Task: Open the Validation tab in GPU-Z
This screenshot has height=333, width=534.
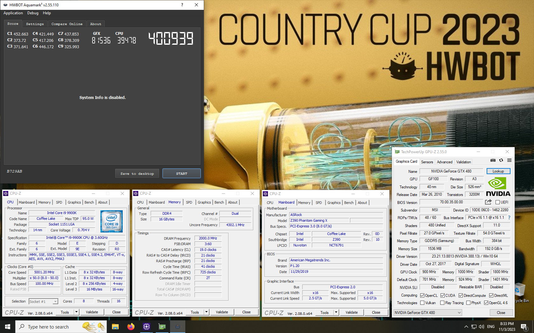Action: coord(463,162)
